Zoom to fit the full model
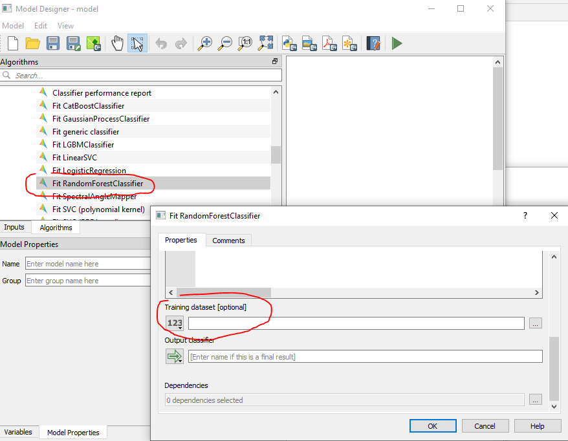Image resolution: width=568 pixels, height=441 pixels. click(x=265, y=43)
